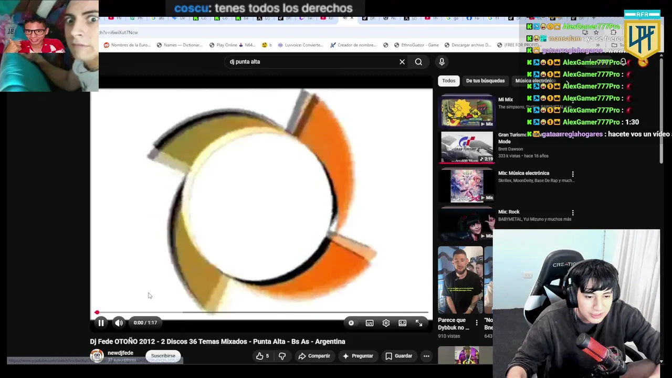Viewport: 672px width, 378px height.
Task: Open the Mix: Música electrónica title link
Action: pos(523,173)
